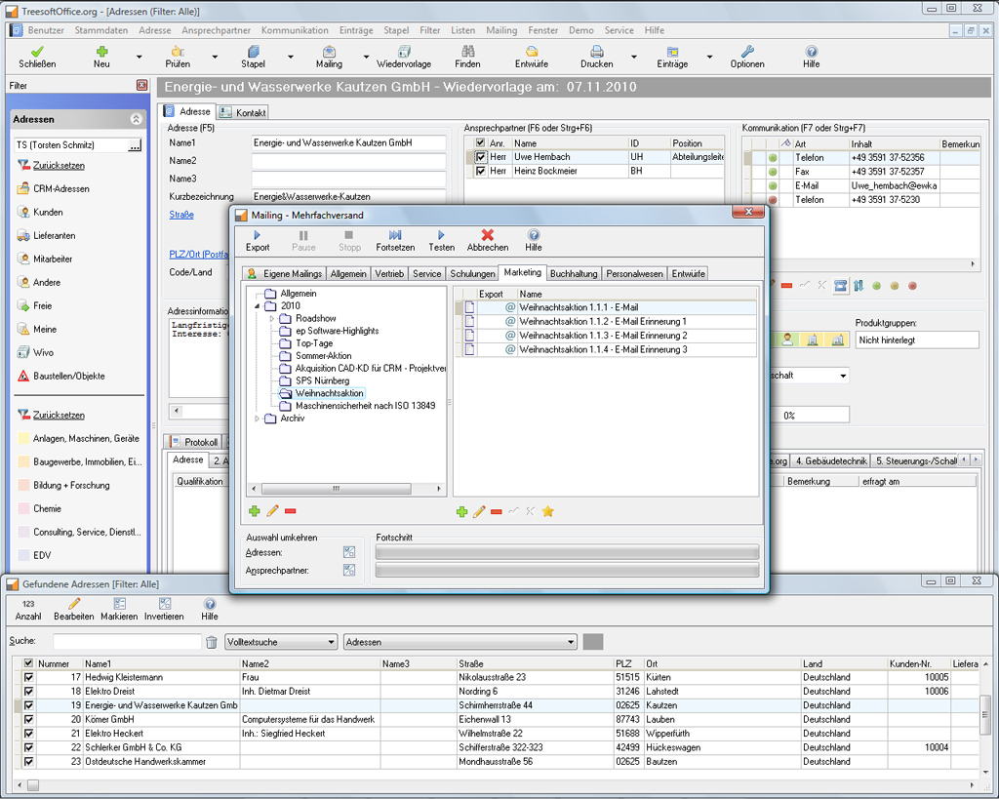Uncheck the Uwe Hembach contact checkbox
Image resolution: width=999 pixels, height=799 pixels.
[480, 157]
